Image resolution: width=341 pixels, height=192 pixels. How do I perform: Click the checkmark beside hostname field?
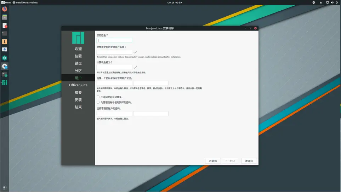(135, 67)
